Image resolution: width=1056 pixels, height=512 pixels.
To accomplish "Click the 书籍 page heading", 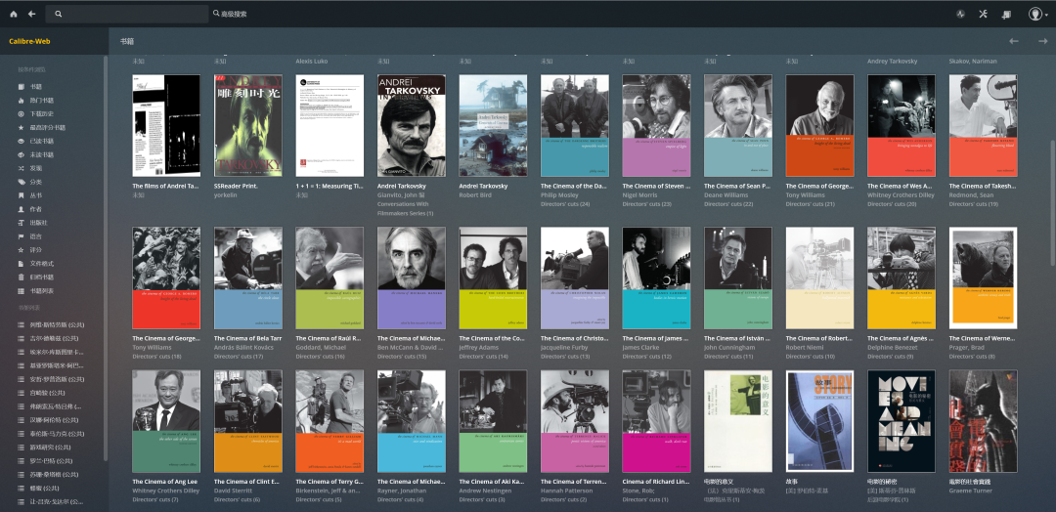I will tap(126, 41).
